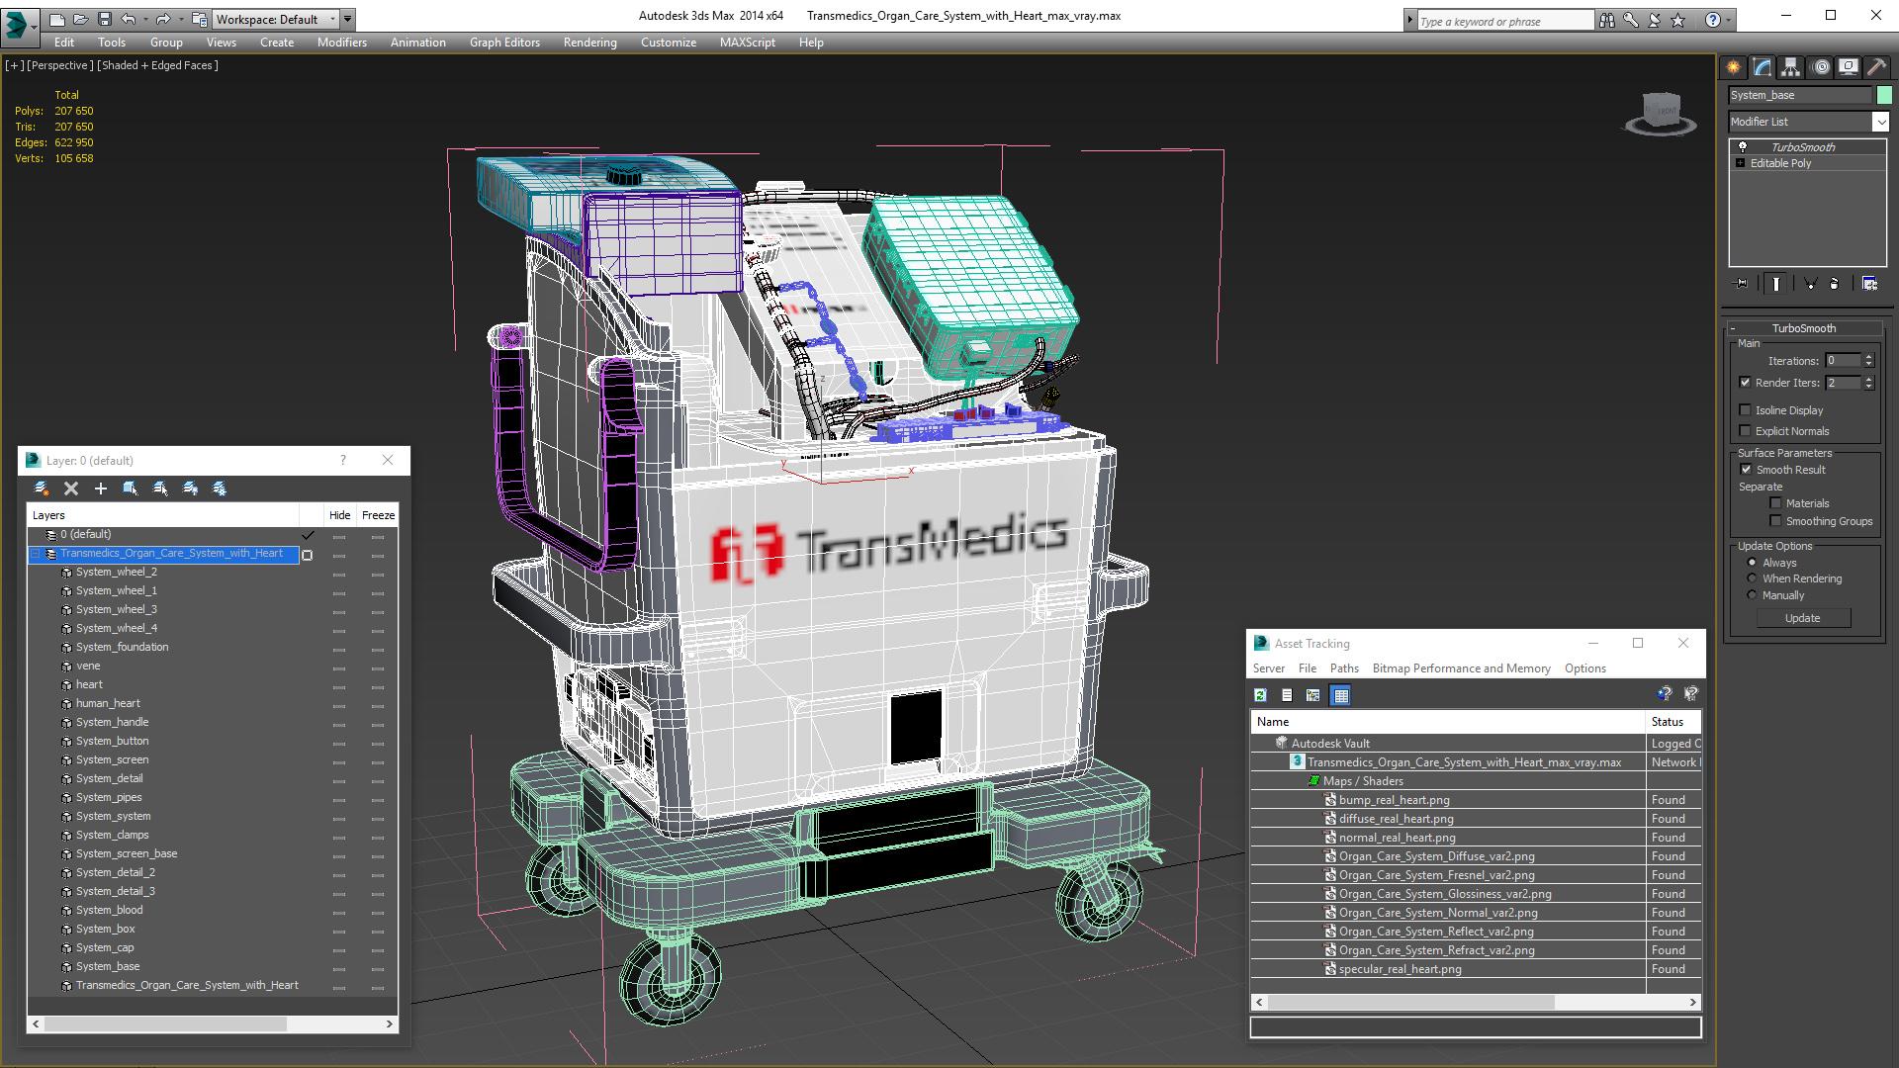Increase Render Iters spinner value
The height and width of the screenshot is (1068, 1899).
coord(1868,379)
